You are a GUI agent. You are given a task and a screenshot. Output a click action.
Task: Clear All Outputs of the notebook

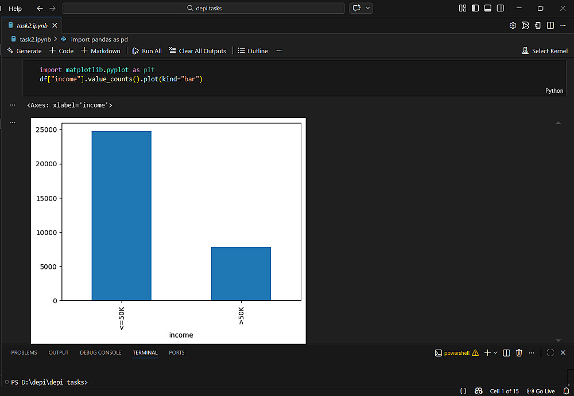(197, 51)
